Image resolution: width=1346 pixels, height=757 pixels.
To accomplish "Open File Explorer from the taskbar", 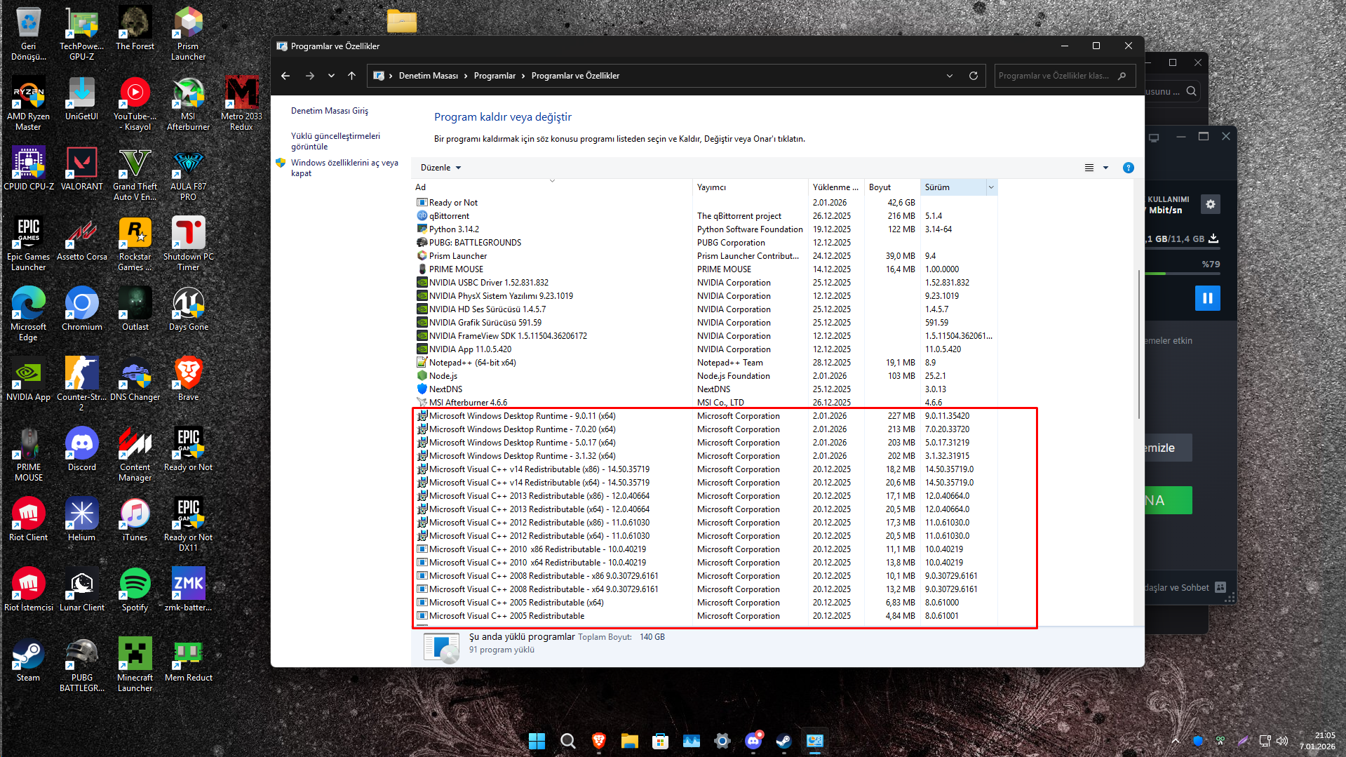I will pyautogui.click(x=629, y=741).
